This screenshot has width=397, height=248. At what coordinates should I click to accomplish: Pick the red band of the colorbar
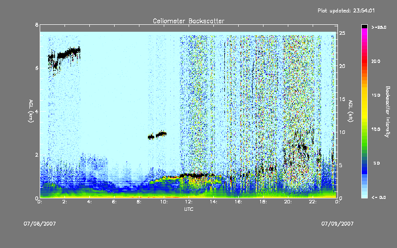click(x=364, y=62)
